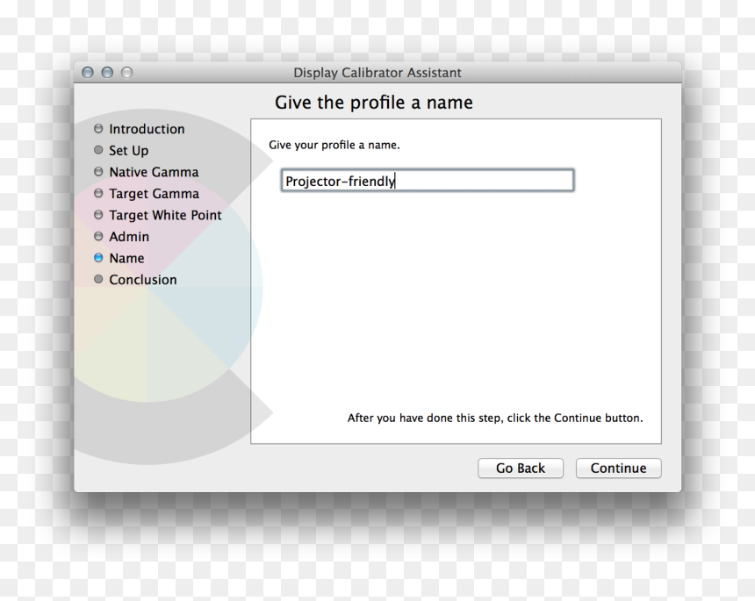Select the blue Name step bullet

[98, 258]
